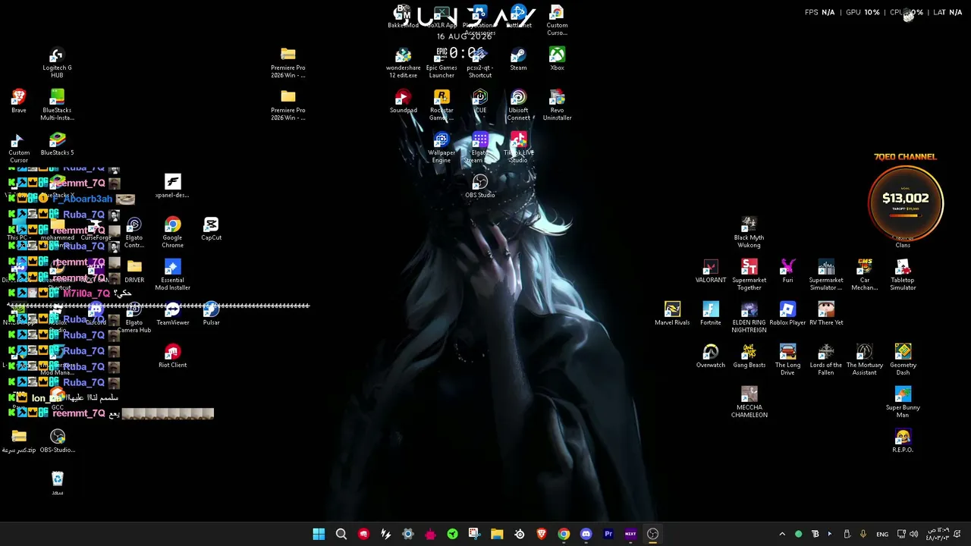
Task: Select the Overwatch desktop icon
Action: coord(710,356)
